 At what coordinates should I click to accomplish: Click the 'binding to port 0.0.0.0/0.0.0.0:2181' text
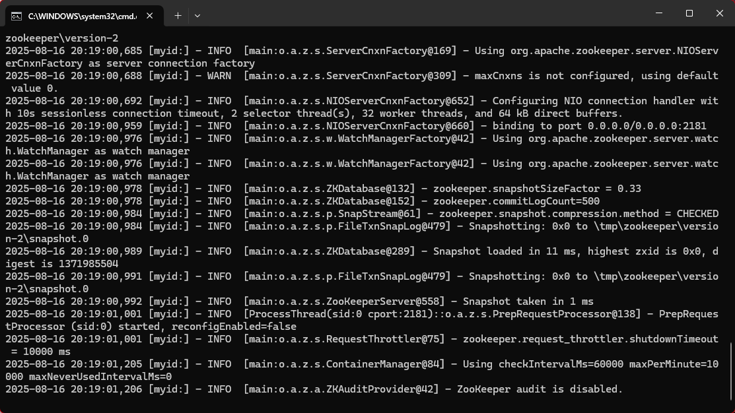[599, 126]
